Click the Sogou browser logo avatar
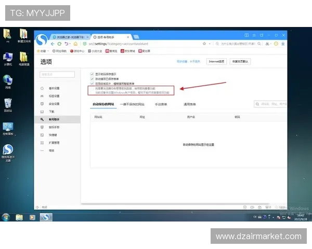The width and height of the screenshot is (312, 249). [x=42, y=40]
